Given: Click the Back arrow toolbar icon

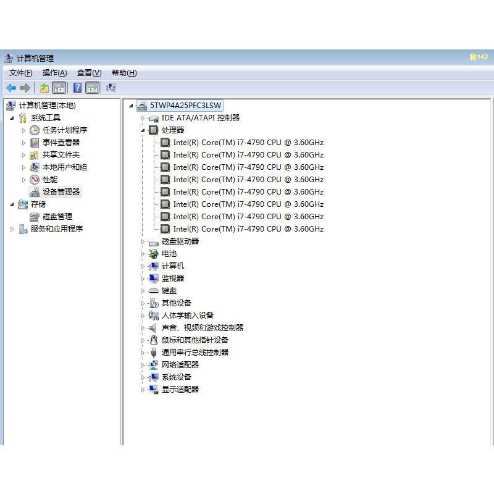Looking at the screenshot, I should coord(11,88).
